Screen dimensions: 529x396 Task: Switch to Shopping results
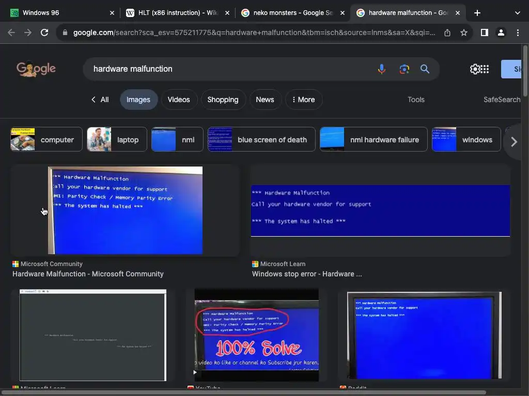tap(223, 100)
